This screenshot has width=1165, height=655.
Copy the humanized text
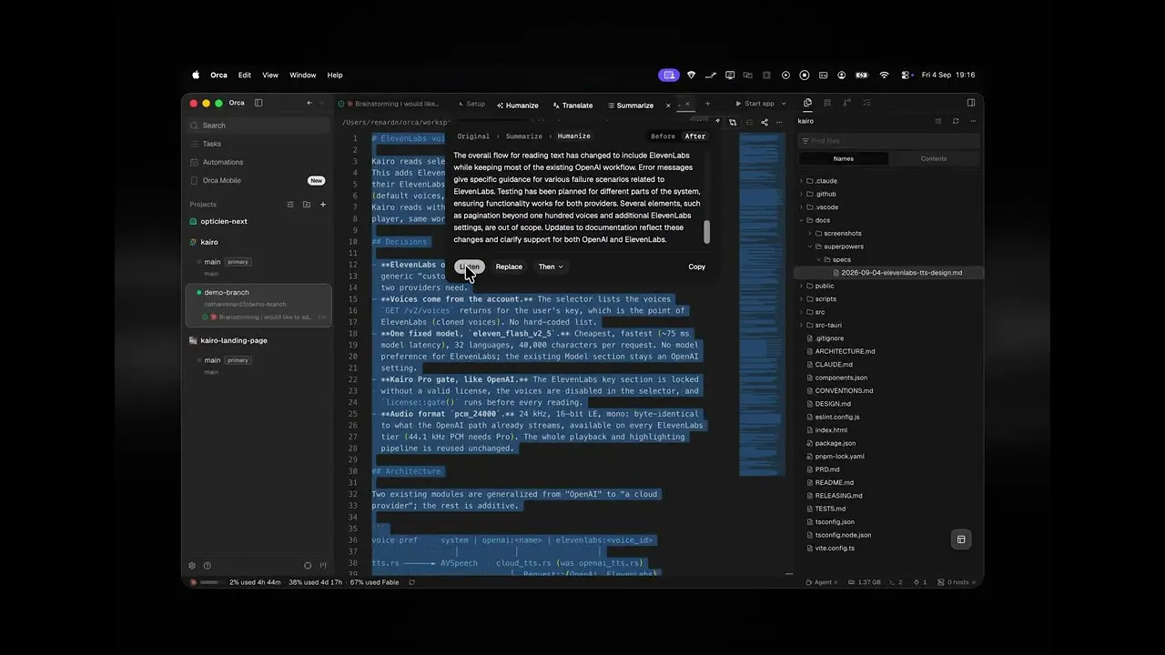point(696,267)
